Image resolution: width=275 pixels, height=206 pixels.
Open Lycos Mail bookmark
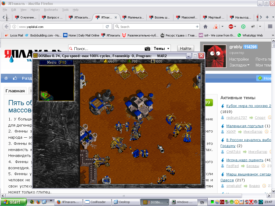click(14, 35)
